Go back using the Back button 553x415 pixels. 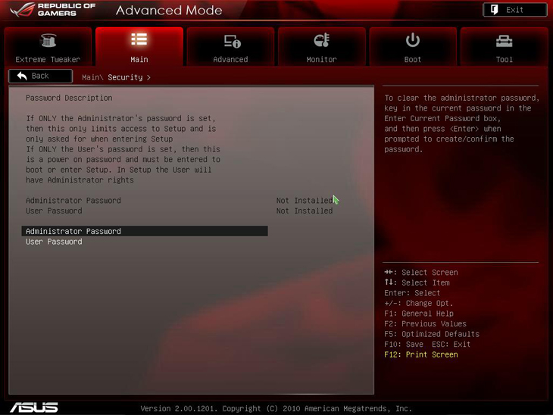[x=40, y=76]
